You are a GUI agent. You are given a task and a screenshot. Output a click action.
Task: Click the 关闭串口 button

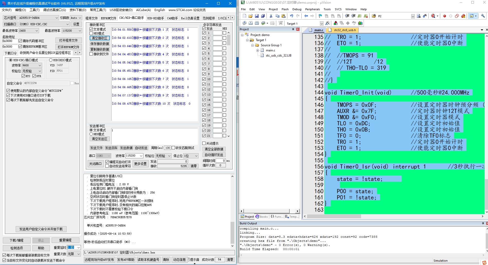pyautogui.click(x=95, y=164)
